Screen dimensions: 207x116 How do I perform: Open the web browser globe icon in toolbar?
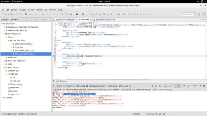click(119, 14)
